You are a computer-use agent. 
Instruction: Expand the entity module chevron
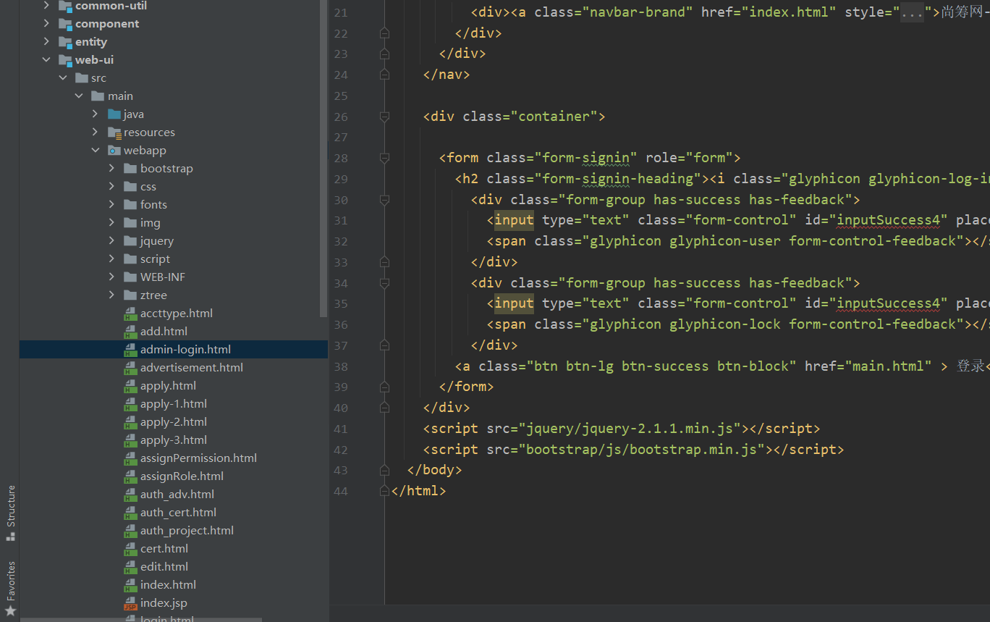pos(46,42)
